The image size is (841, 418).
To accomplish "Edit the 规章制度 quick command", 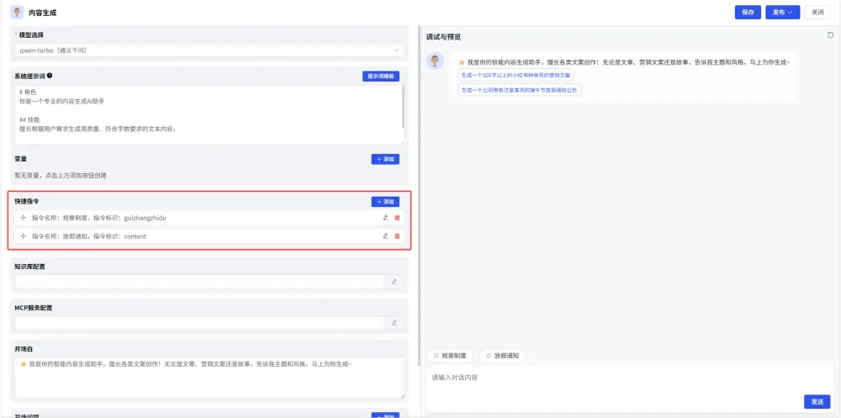I will tap(386, 218).
